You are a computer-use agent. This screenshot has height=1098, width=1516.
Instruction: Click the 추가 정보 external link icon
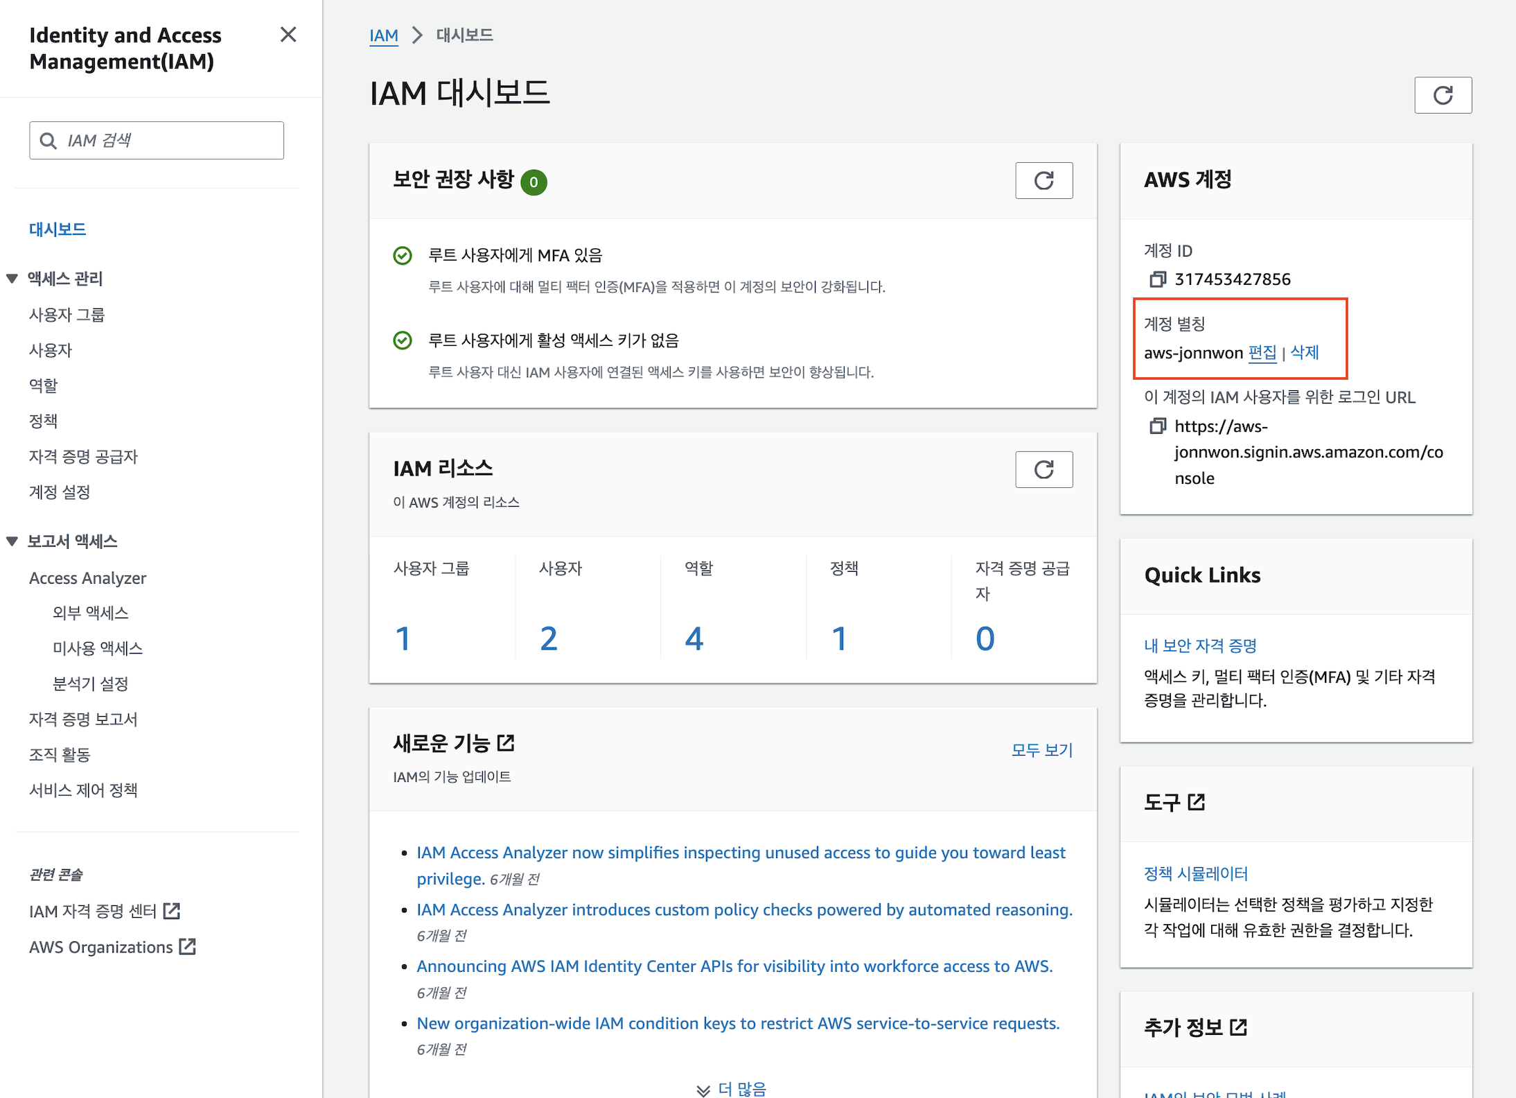(1238, 1027)
